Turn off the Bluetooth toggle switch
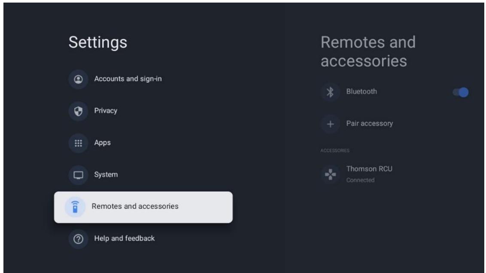Image resolution: width=486 pixels, height=273 pixels. 461,92
